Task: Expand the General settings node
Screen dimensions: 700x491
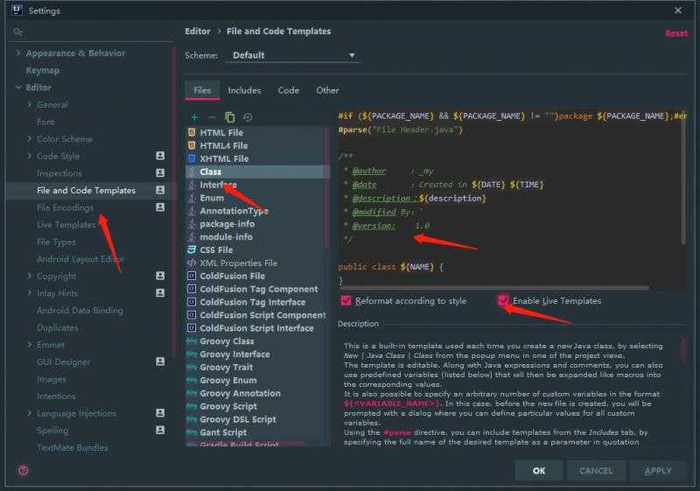Action: coord(30,104)
